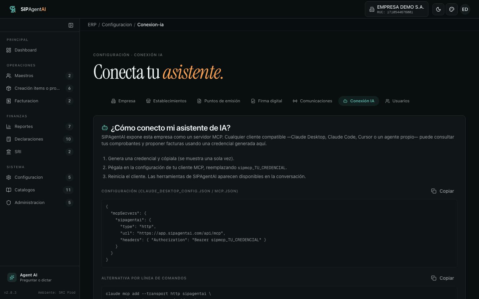
Task: Switch to the Establecimientos tab
Action: [x=166, y=101]
